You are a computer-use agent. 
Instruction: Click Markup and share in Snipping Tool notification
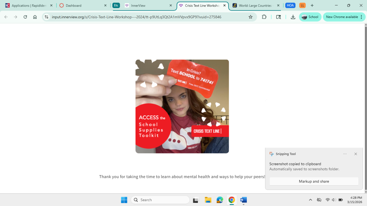pos(314,181)
